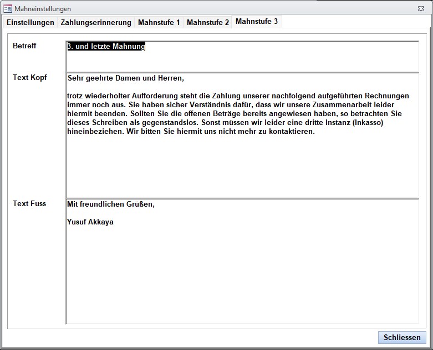433x350 pixels.
Task: Click the 'Mahneinstellungen' window title text
Action: click(43, 9)
